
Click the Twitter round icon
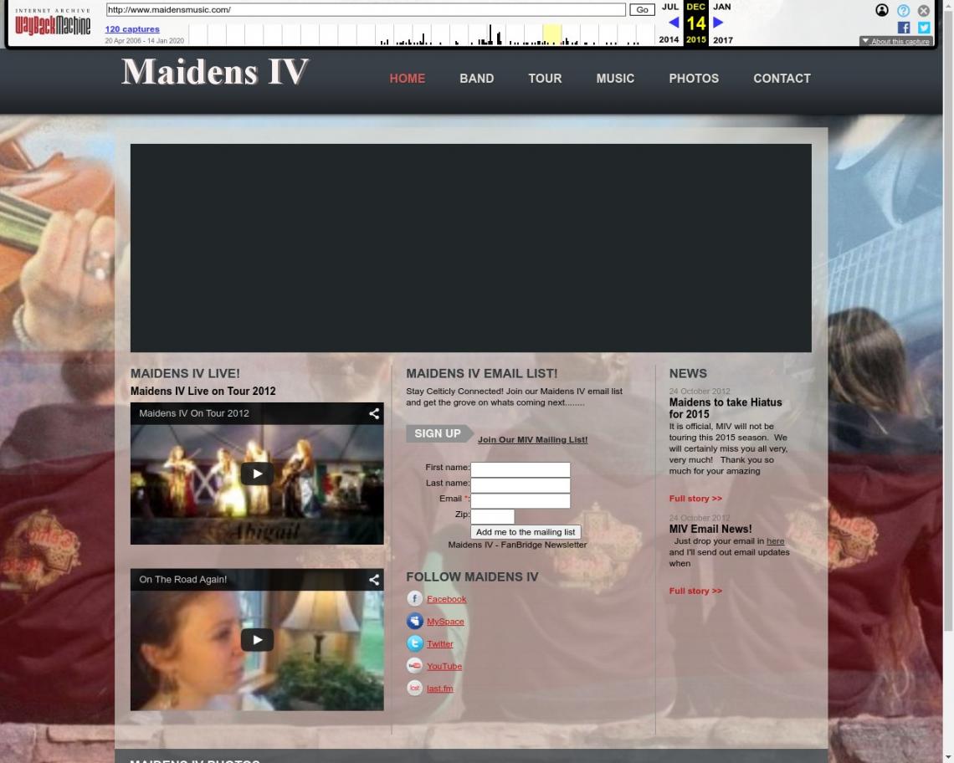414,643
